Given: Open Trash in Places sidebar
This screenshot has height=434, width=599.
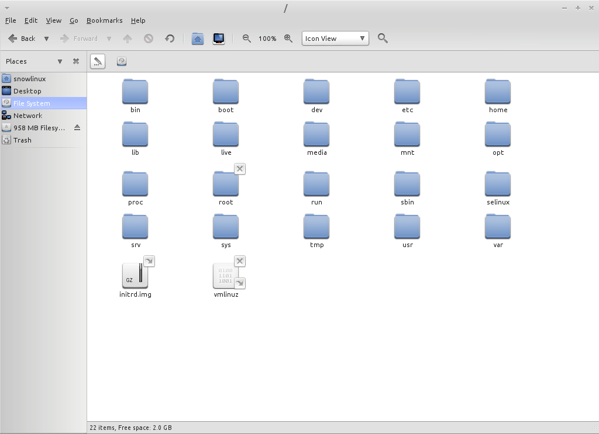Looking at the screenshot, I should click(43, 140).
